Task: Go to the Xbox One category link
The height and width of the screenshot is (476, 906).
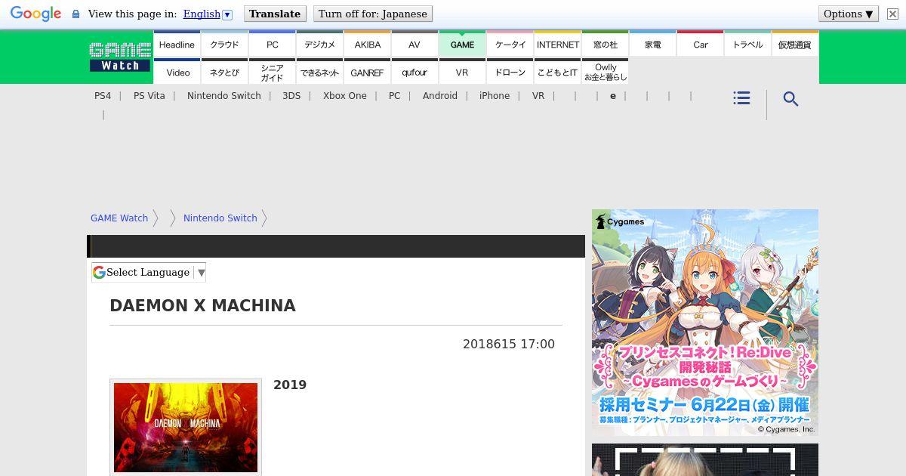Action: click(345, 96)
